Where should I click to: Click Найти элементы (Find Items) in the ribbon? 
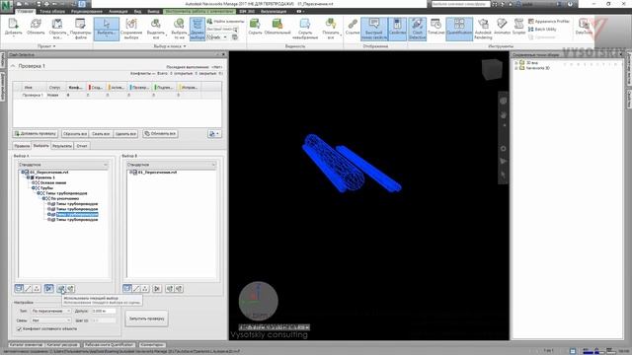tap(226, 21)
